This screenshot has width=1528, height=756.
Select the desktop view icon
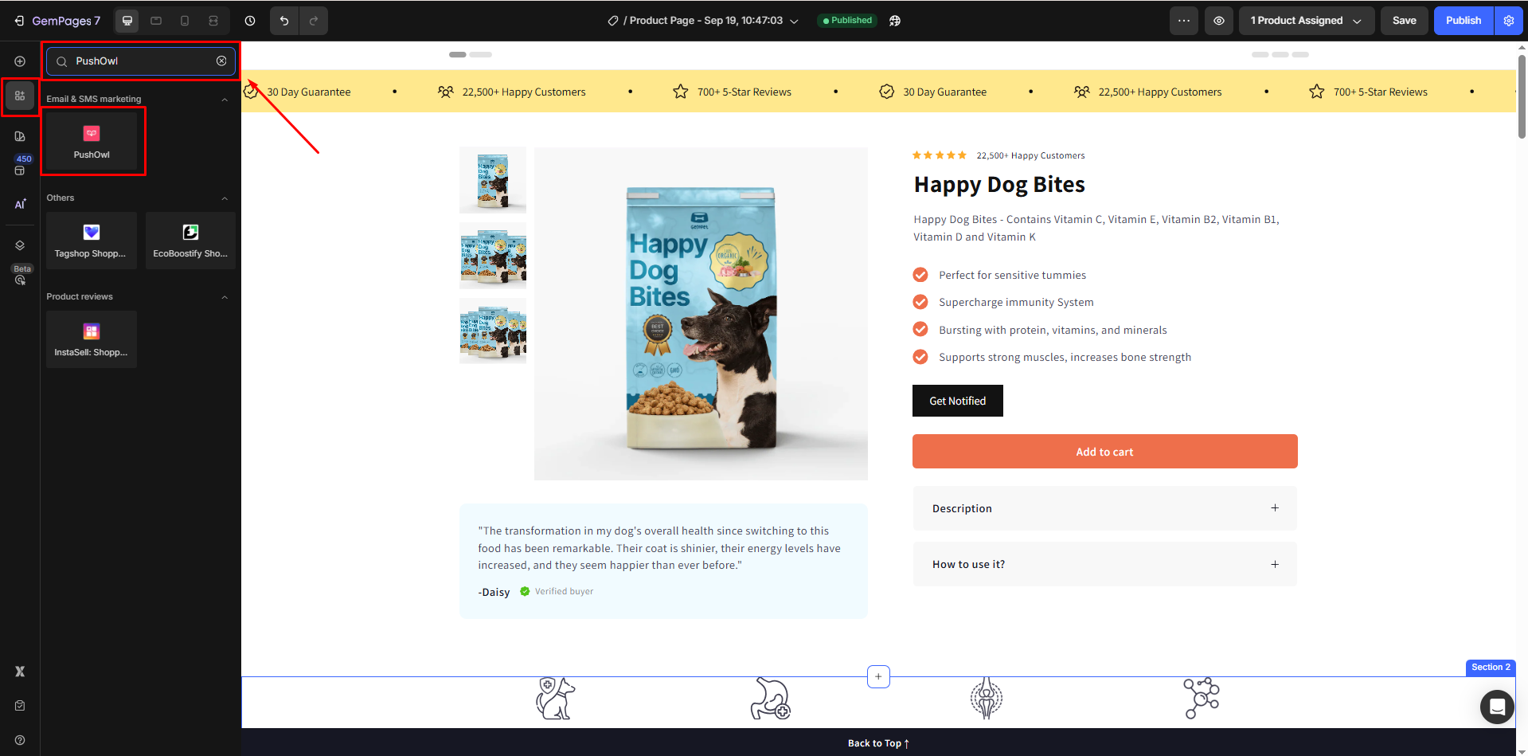[127, 21]
